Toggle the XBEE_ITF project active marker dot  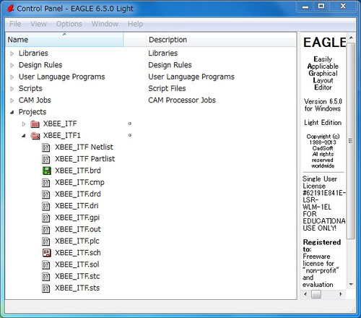tap(130, 124)
